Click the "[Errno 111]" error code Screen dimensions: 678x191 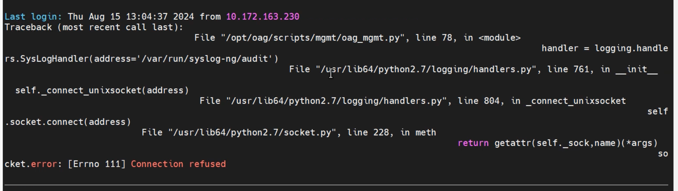(97, 164)
